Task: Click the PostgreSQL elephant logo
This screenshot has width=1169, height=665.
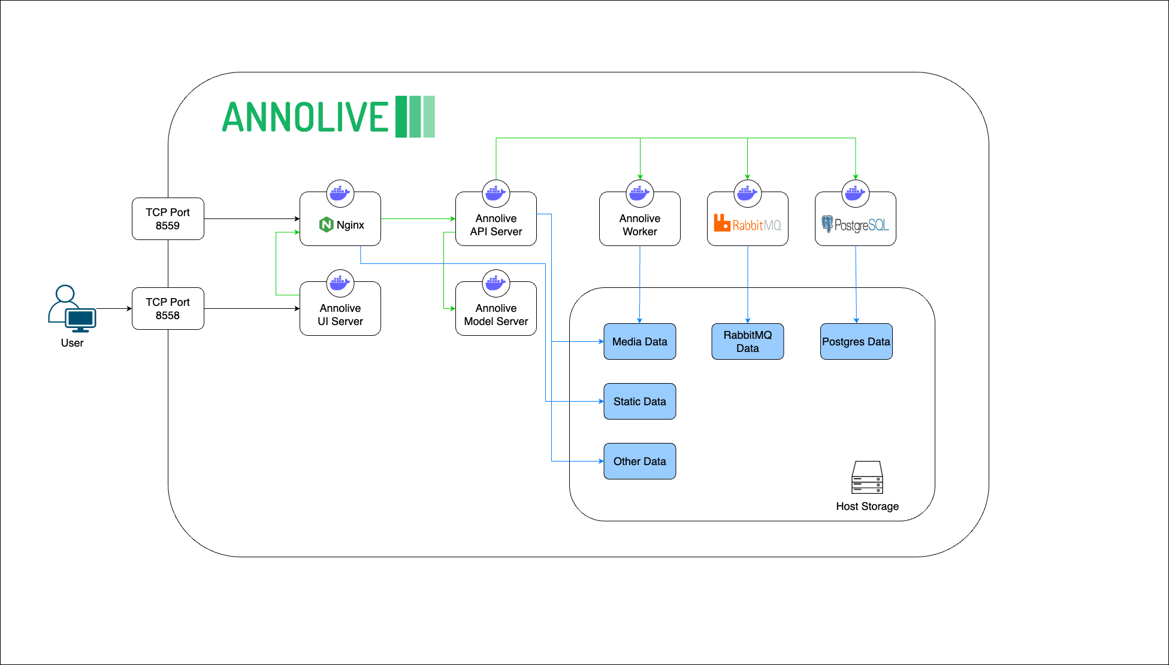Action: tap(827, 224)
